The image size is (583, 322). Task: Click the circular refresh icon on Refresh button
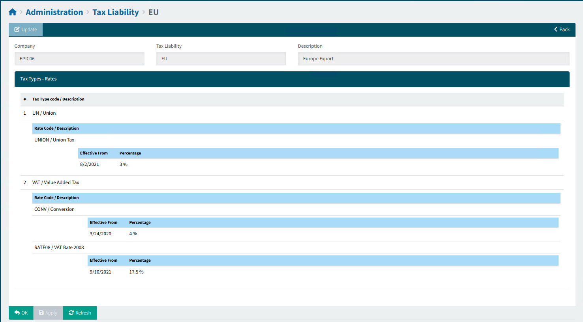[x=72, y=313]
